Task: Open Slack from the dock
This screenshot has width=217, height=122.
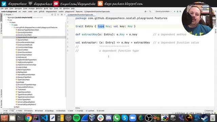Action: point(100,118)
